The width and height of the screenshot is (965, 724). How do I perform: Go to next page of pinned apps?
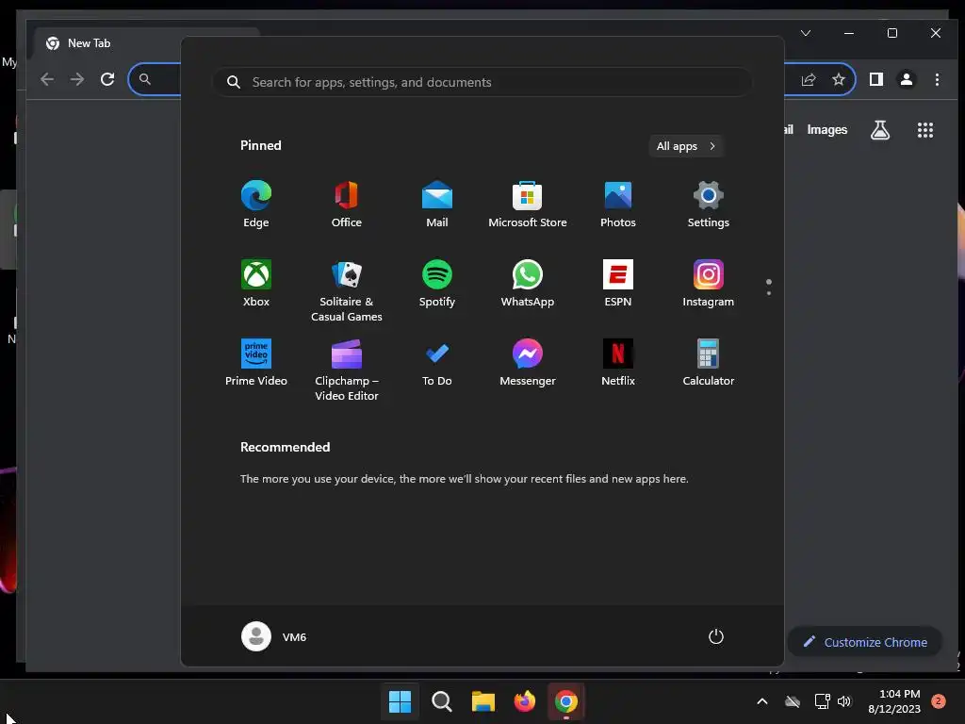pyautogui.click(x=769, y=292)
